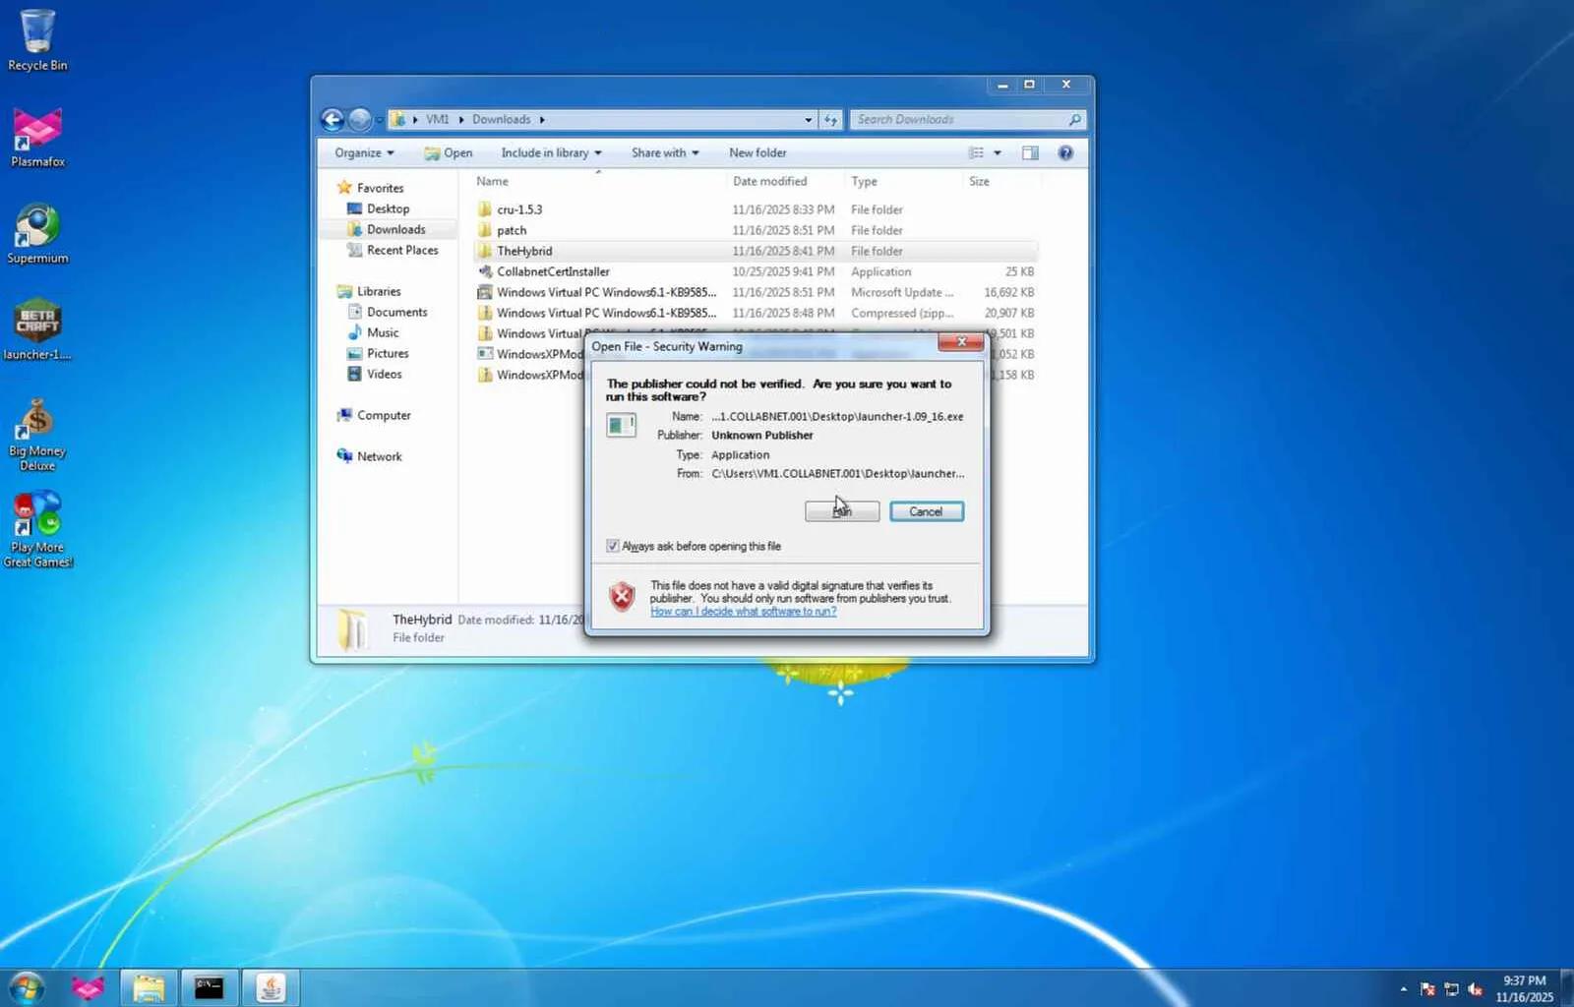Image resolution: width=1574 pixels, height=1007 pixels.
Task: Select the Microsoft Update Windows Virtual PC file
Action: pos(755,292)
